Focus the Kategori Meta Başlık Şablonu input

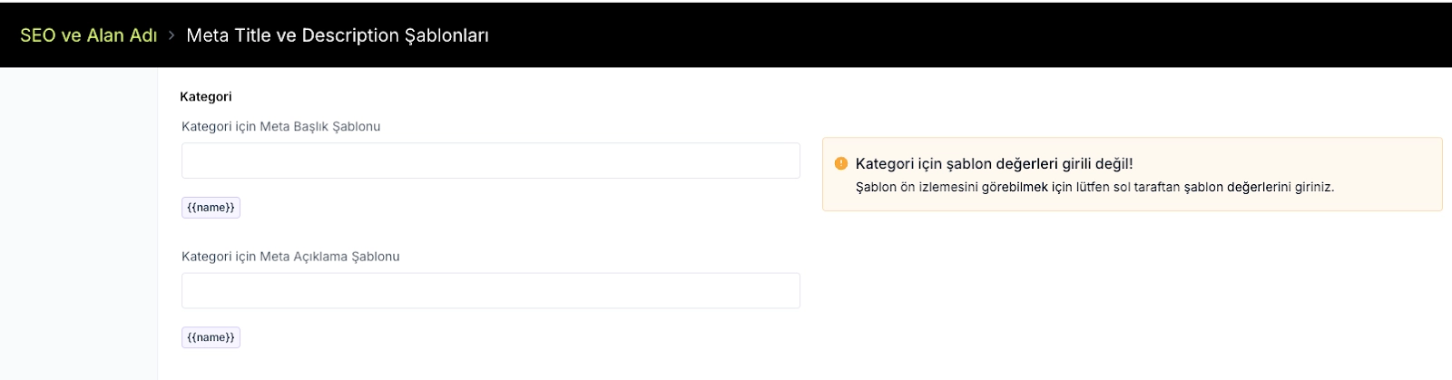[x=490, y=161]
